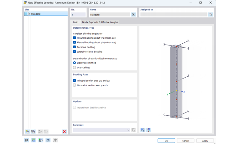Image resolution: width=238 pixels, height=144 pixels.
Task: Select User-Defined radio button
Action: click(x=75, y=68)
